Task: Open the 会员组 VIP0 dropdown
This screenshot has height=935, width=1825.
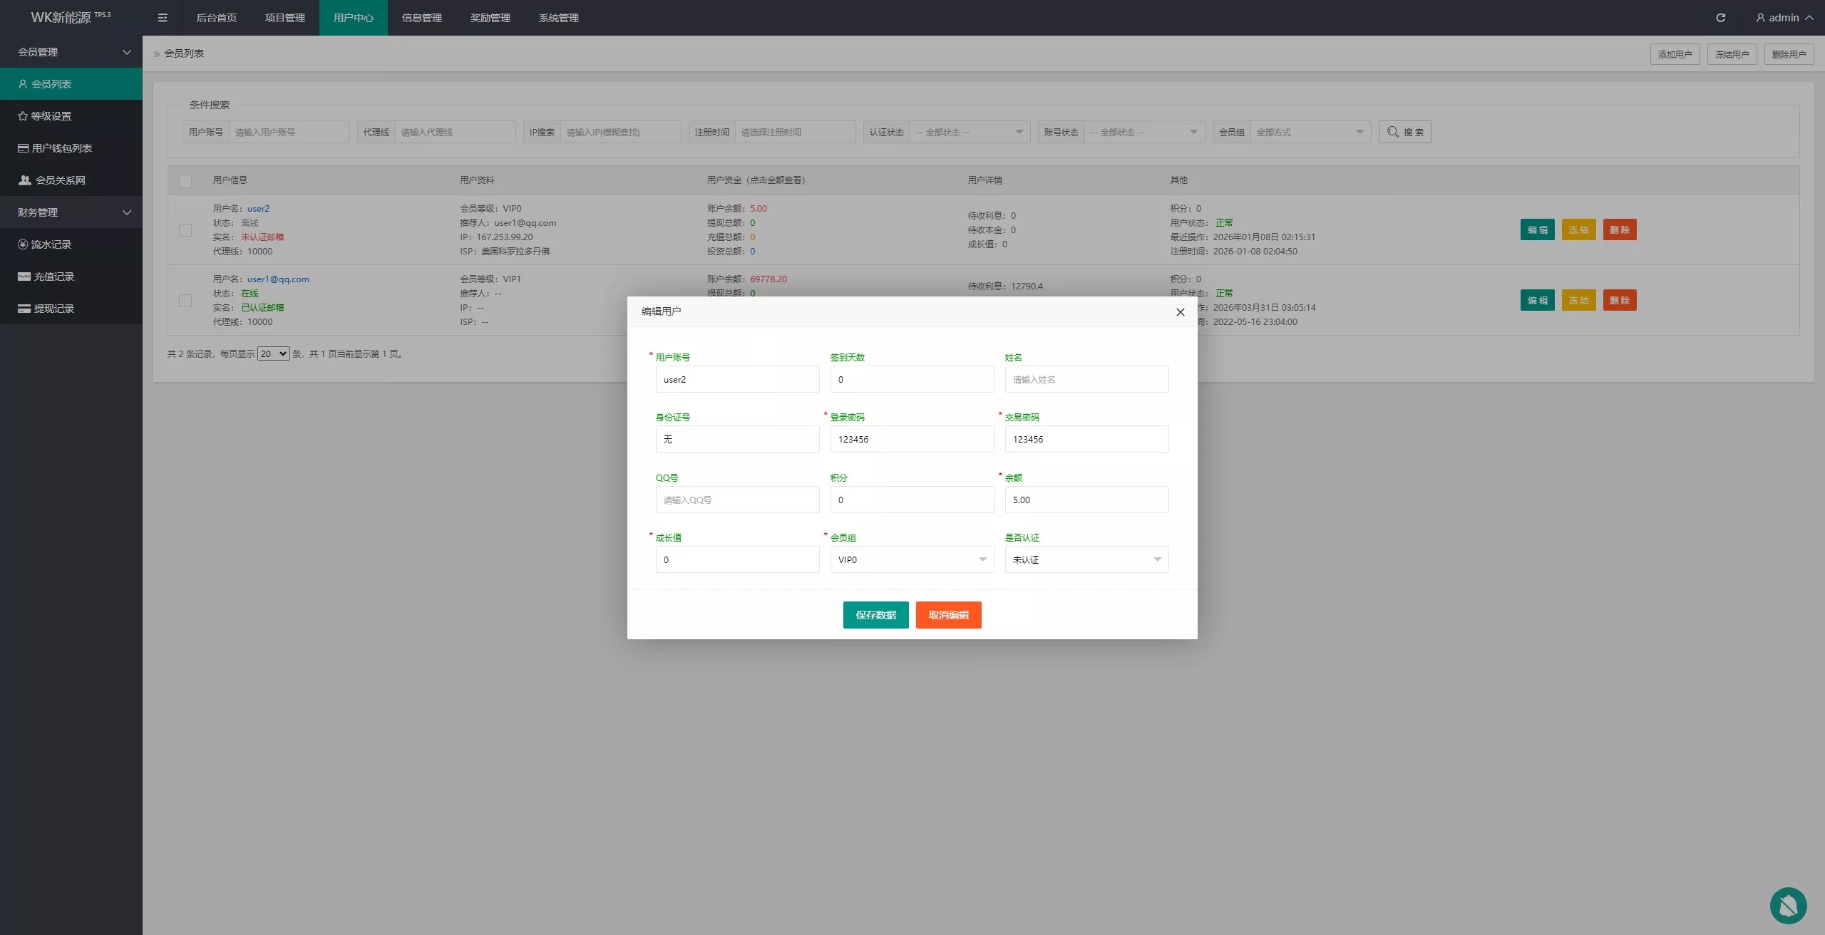Action: point(912,559)
